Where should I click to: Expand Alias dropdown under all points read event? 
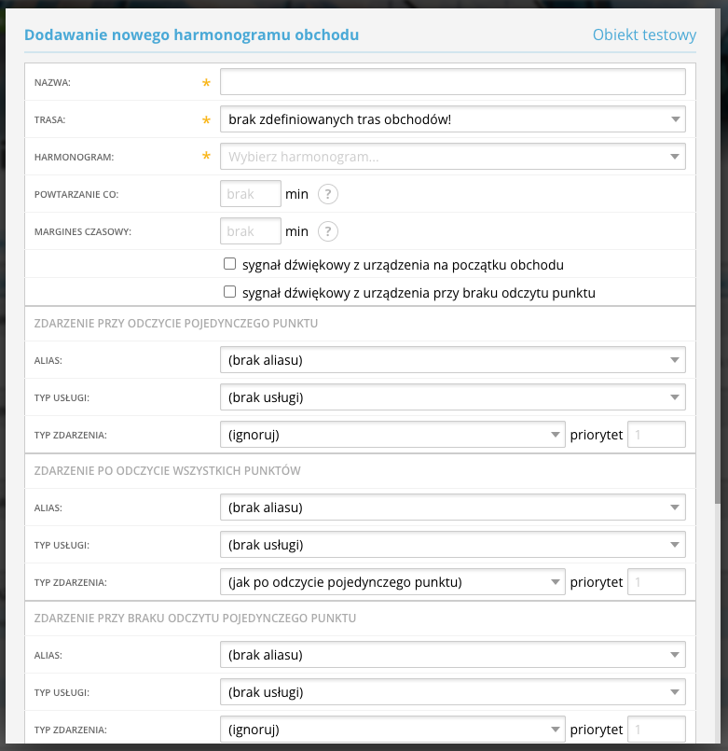[x=452, y=508]
